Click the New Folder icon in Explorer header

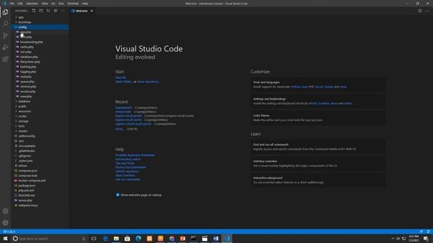click(41, 11)
